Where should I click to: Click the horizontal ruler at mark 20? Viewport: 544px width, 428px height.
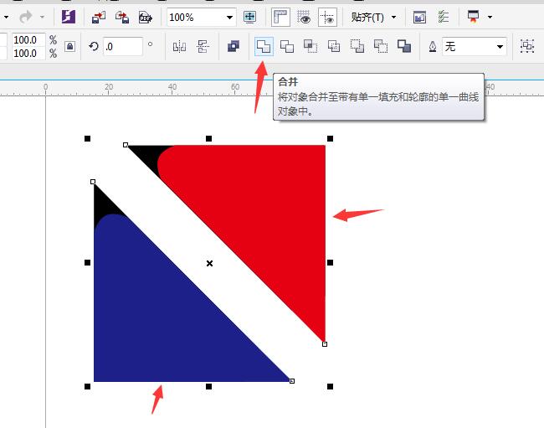point(109,87)
